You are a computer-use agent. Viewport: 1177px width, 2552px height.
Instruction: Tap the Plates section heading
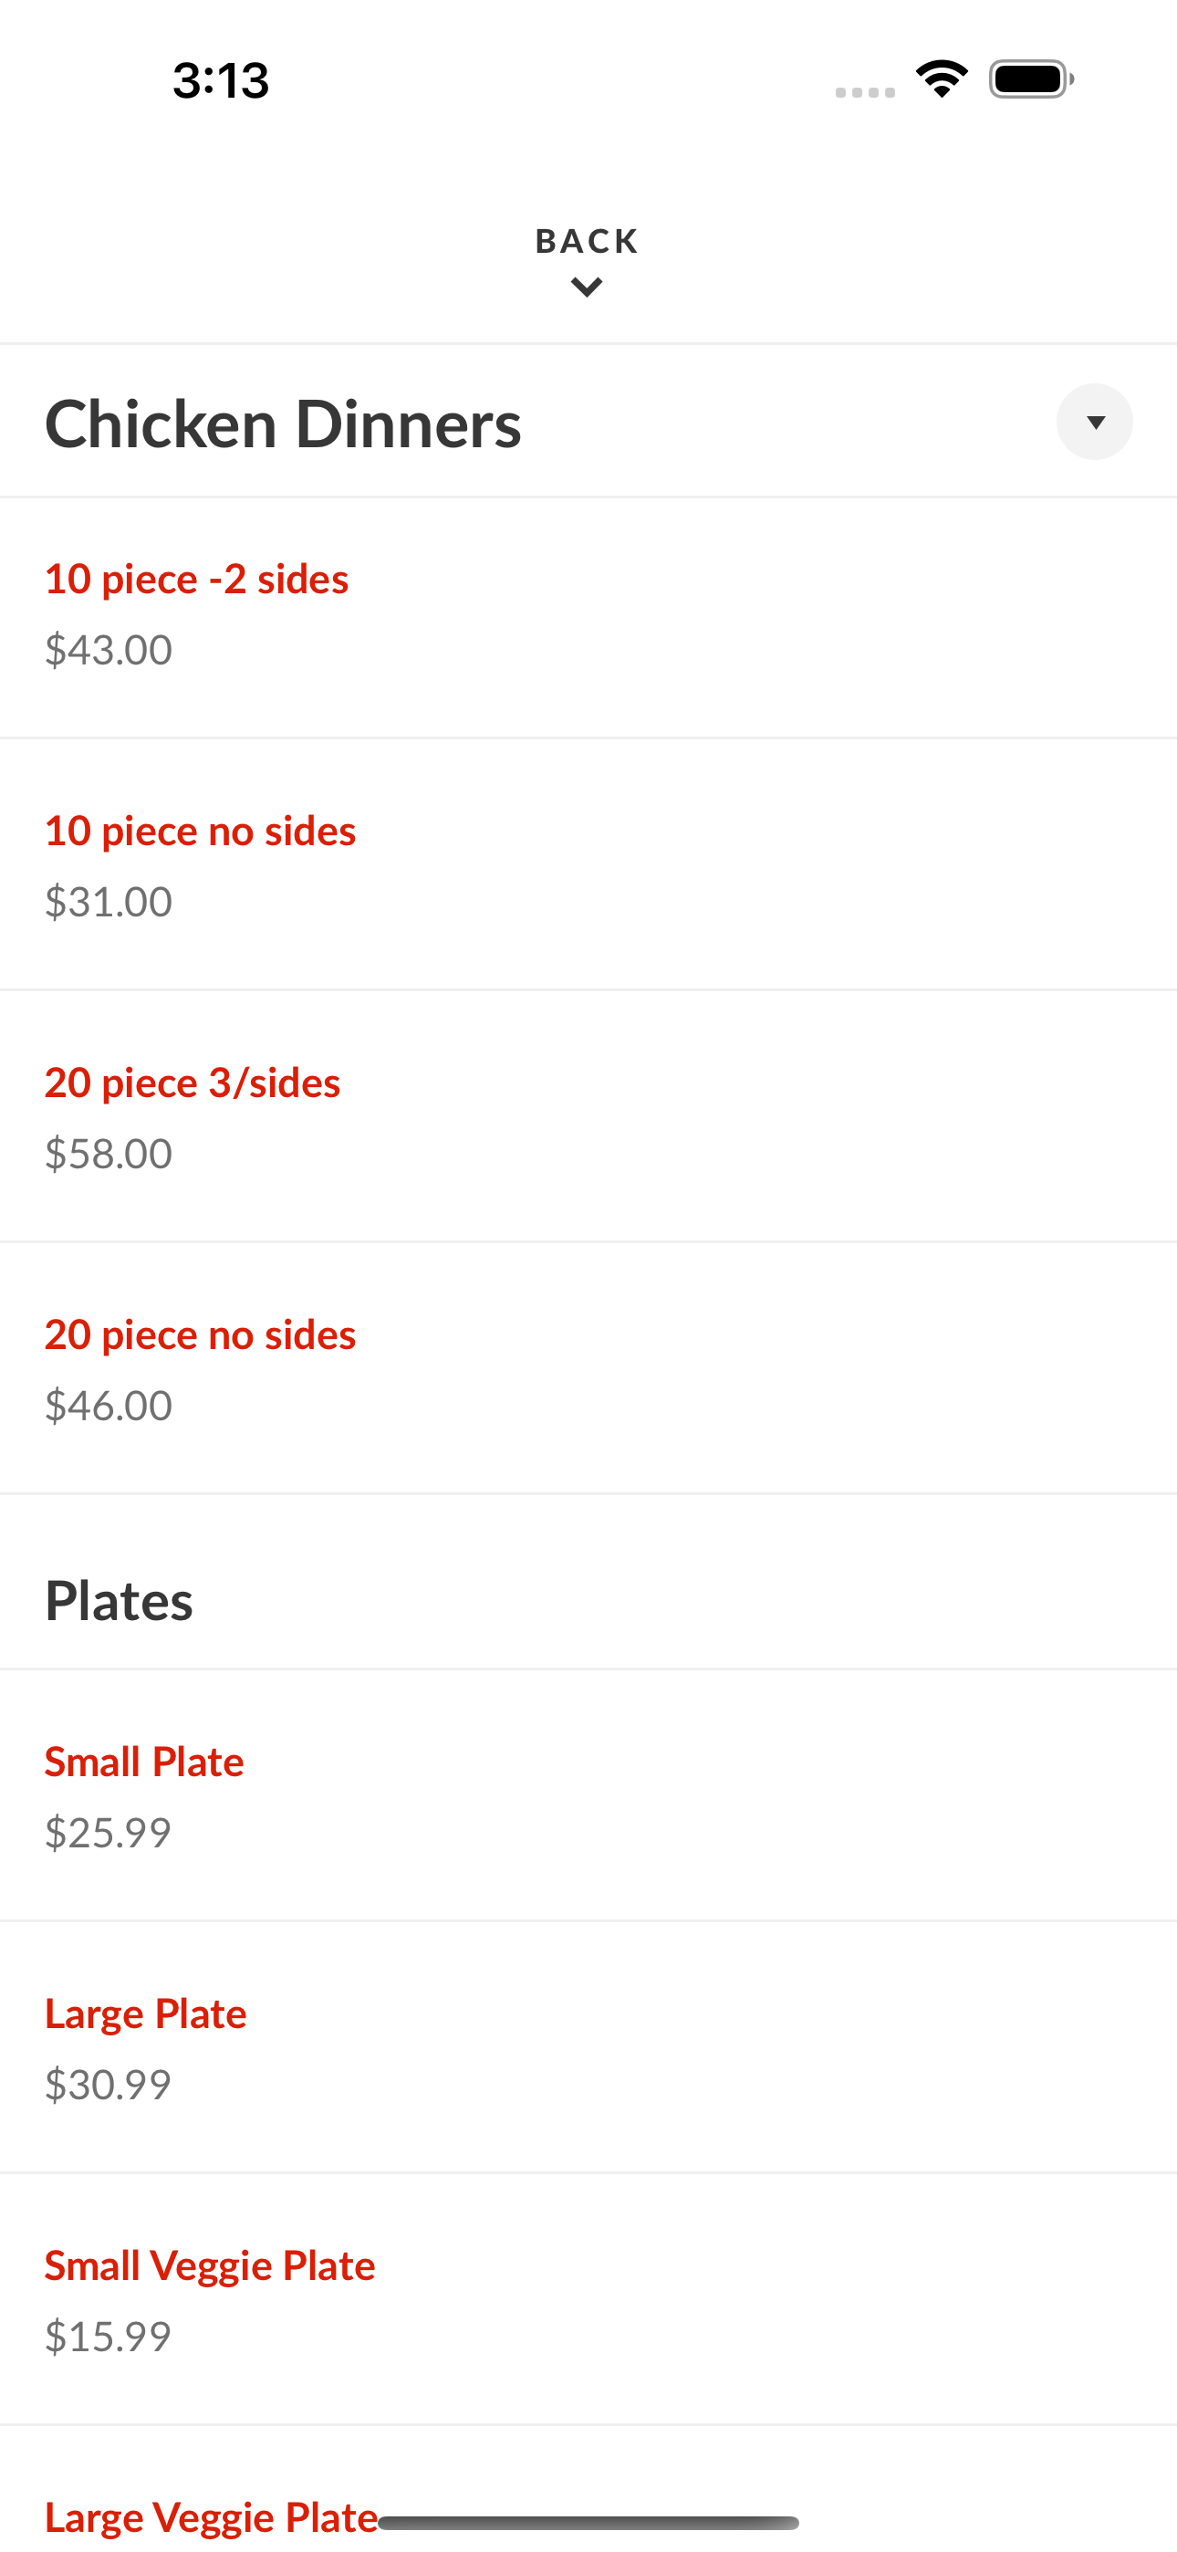click(x=119, y=1600)
